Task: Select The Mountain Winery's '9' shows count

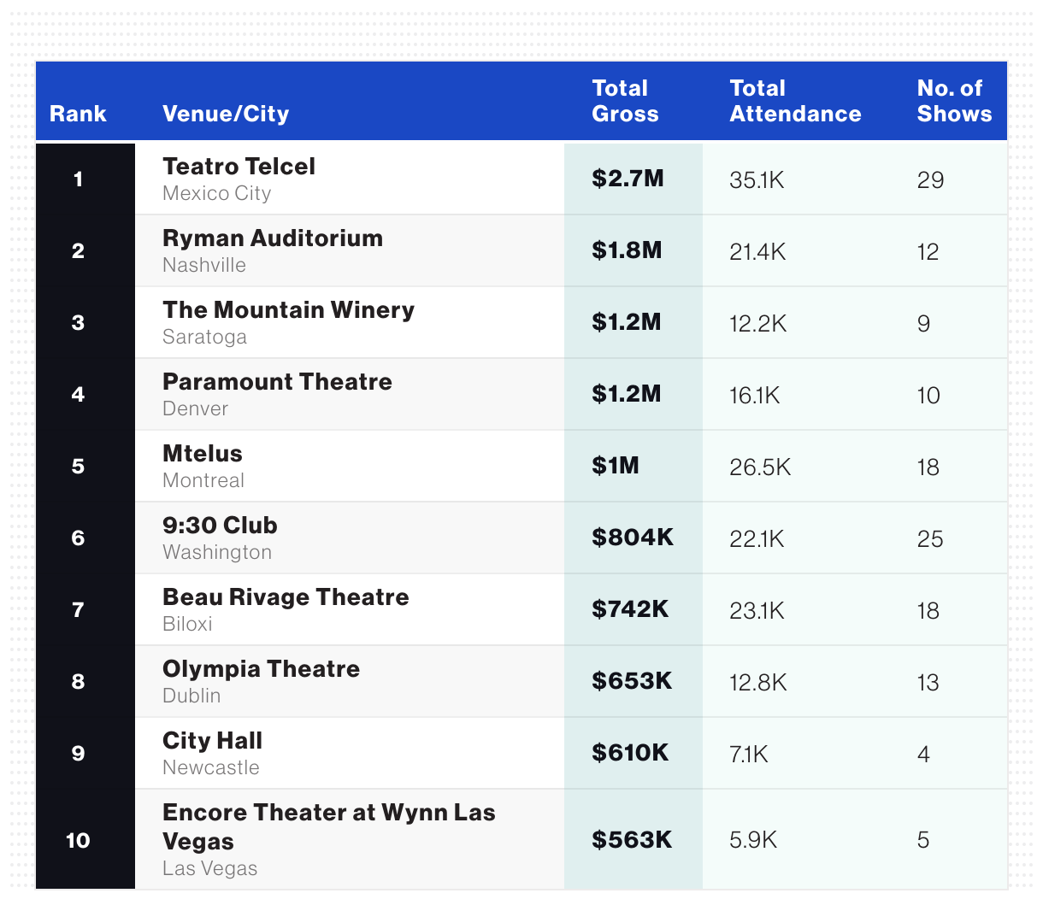Action: pos(923,323)
